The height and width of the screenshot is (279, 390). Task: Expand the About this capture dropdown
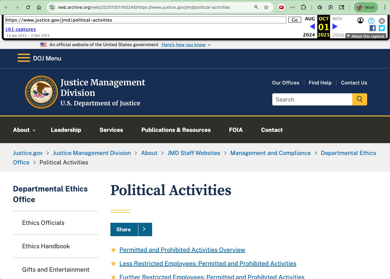(x=365, y=36)
